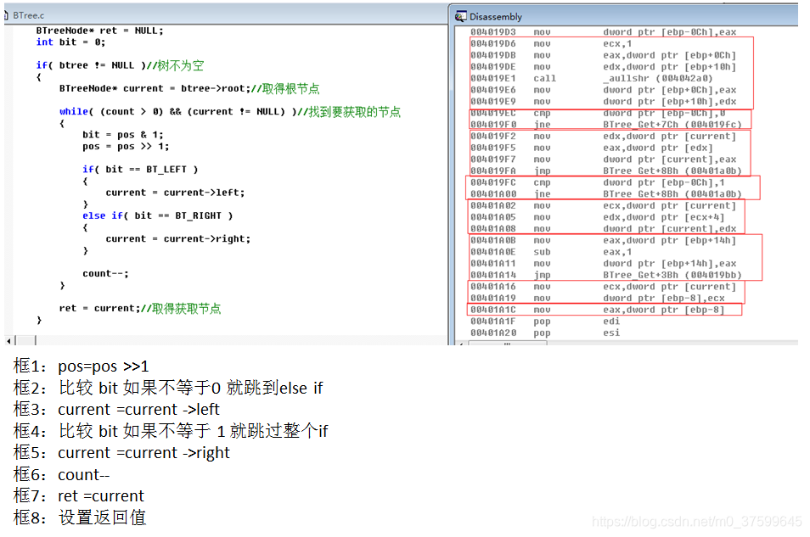This screenshot has height=537, width=810.
Task: Select disassembly line 004019D6 mov ecx,1
Action: [551, 44]
